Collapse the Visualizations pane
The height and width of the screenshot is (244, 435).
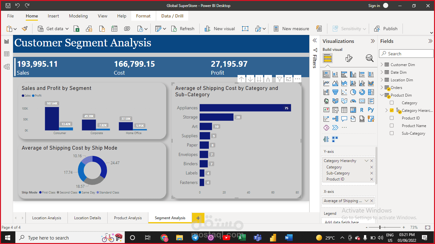tap(373, 41)
